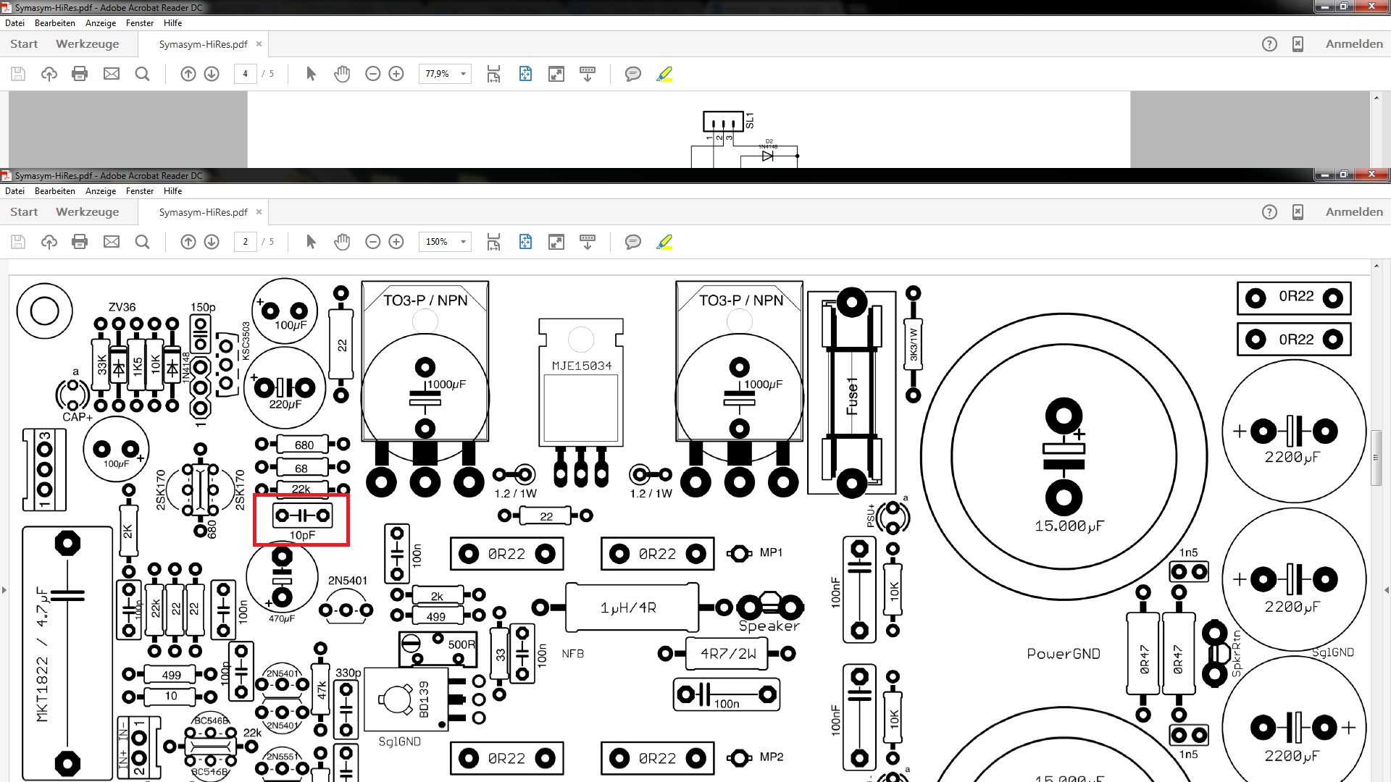Click page number field showing 2
Screen dimensions: 1391x782
tap(246, 242)
